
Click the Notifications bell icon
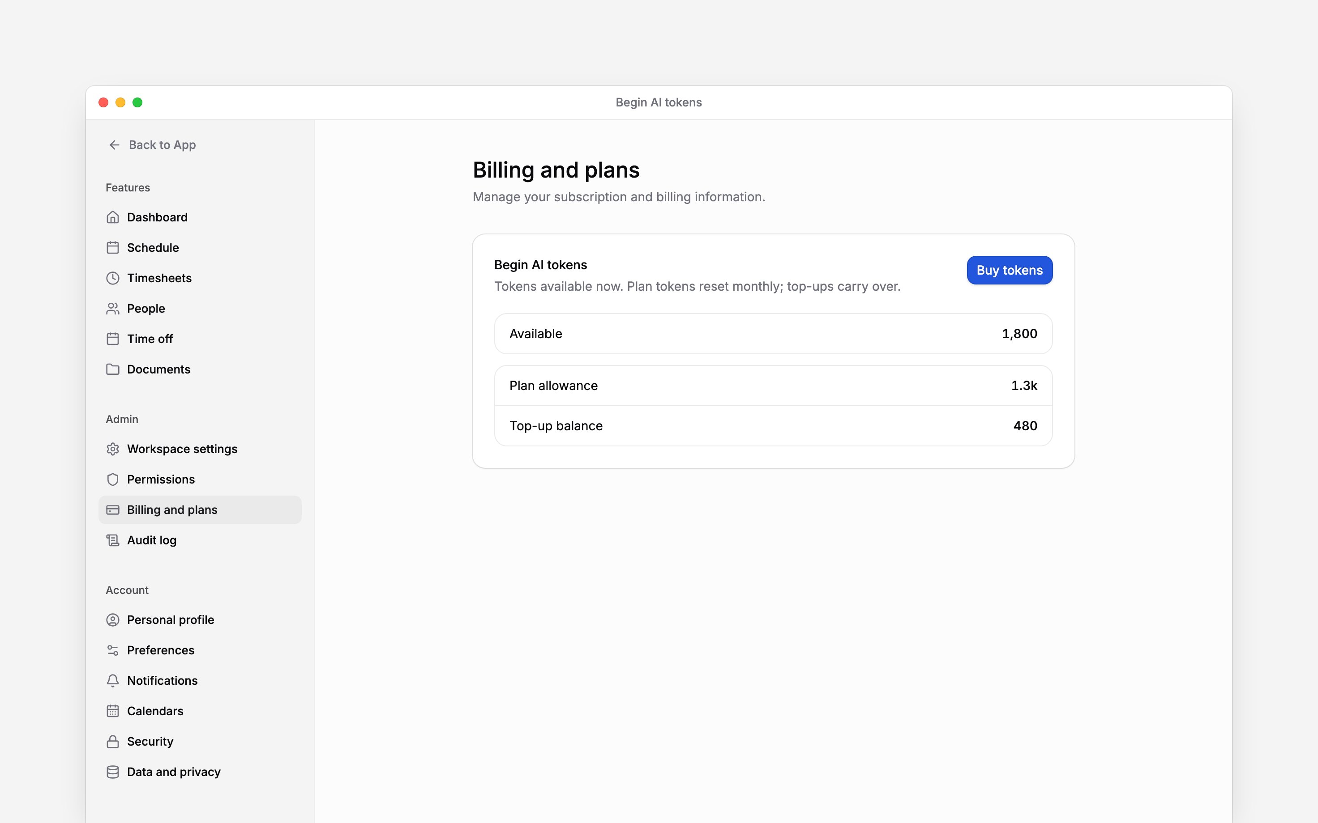[x=113, y=681]
